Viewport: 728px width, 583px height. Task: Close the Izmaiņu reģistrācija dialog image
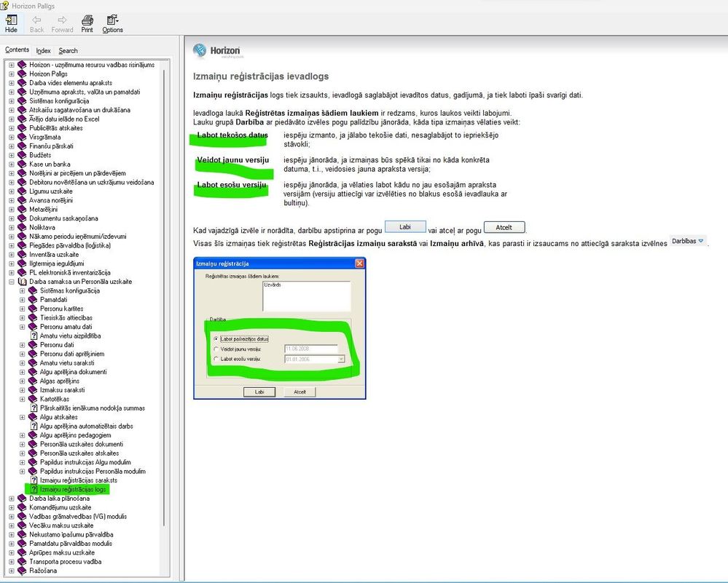pos(359,263)
